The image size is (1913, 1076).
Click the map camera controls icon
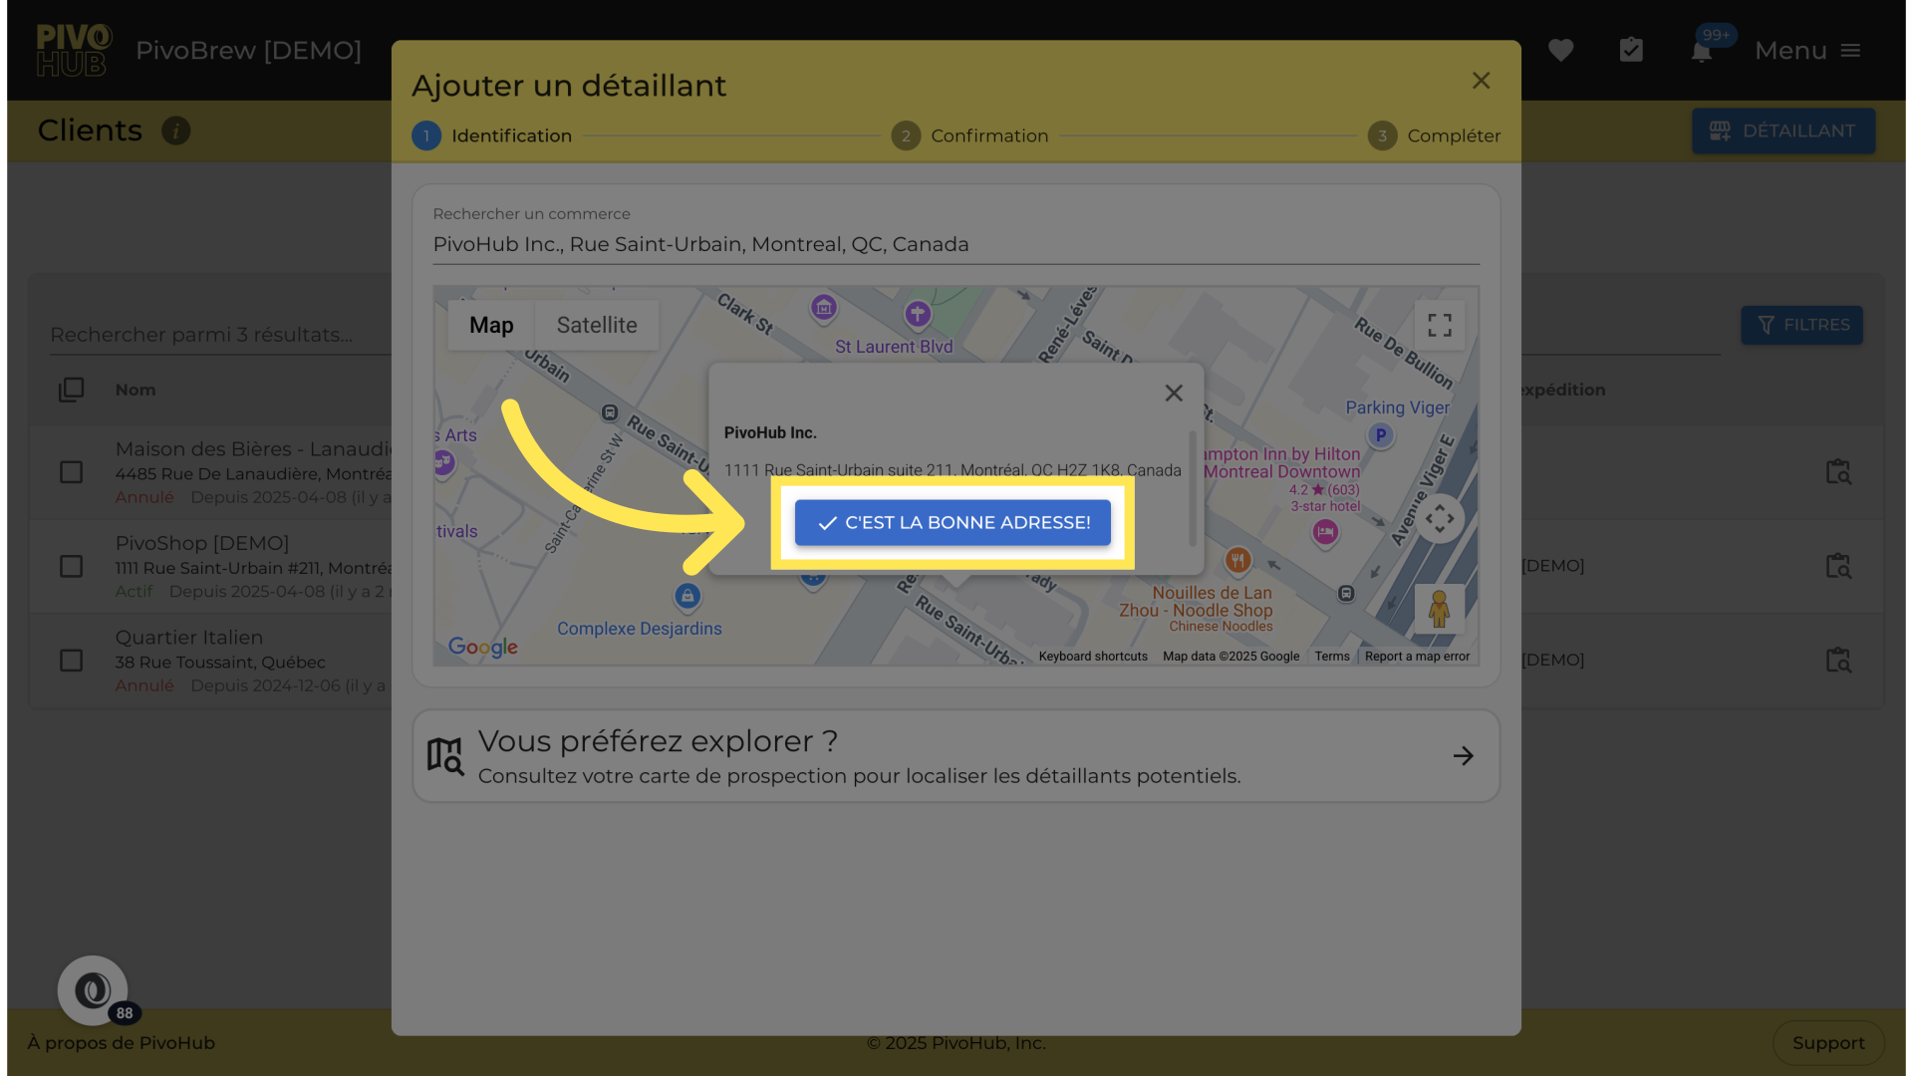[x=1439, y=518]
